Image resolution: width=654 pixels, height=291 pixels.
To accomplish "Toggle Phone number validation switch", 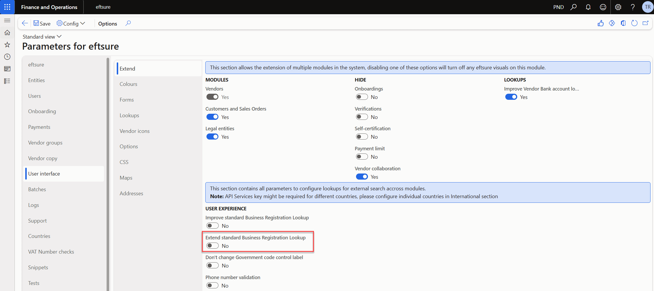I will 212,285.
